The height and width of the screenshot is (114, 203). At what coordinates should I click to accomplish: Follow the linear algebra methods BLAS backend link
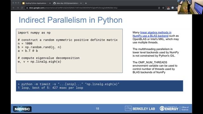pos(152,34)
